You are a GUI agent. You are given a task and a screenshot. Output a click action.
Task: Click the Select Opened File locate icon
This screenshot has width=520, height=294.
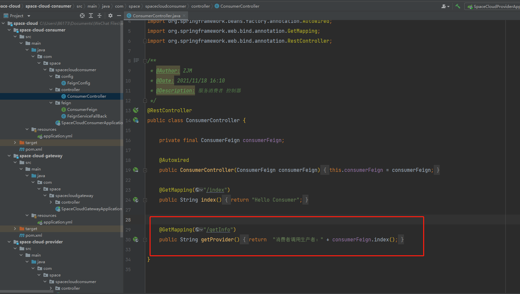[82, 16]
